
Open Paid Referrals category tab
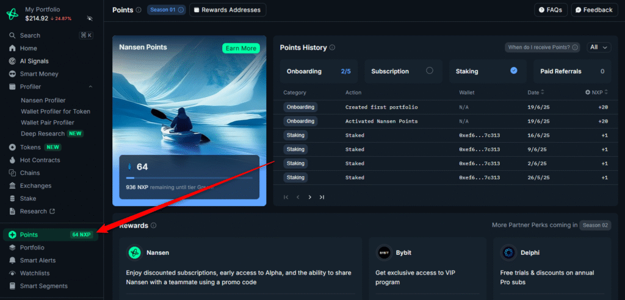(x=572, y=71)
